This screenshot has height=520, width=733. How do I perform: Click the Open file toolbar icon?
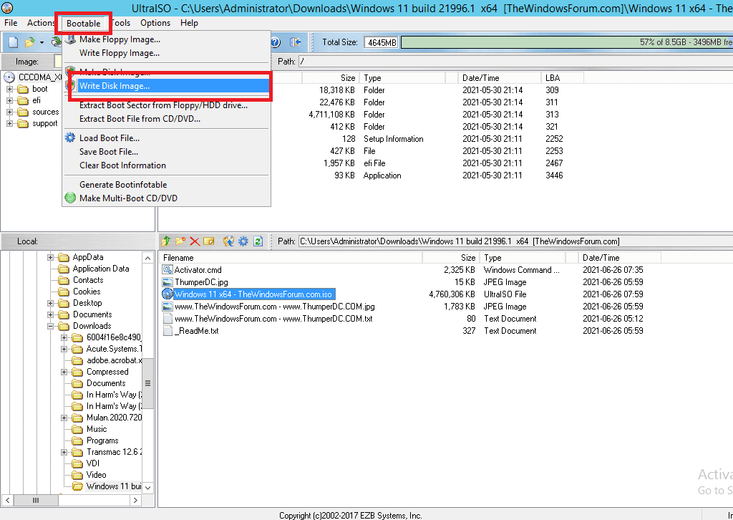30,42
